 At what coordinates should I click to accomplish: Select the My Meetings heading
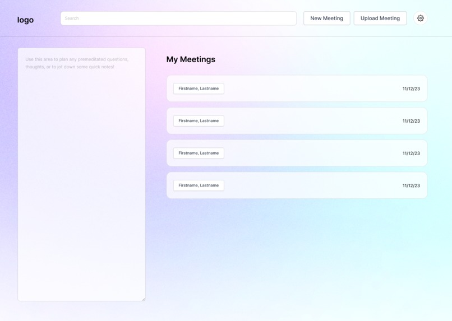(191, 59)
